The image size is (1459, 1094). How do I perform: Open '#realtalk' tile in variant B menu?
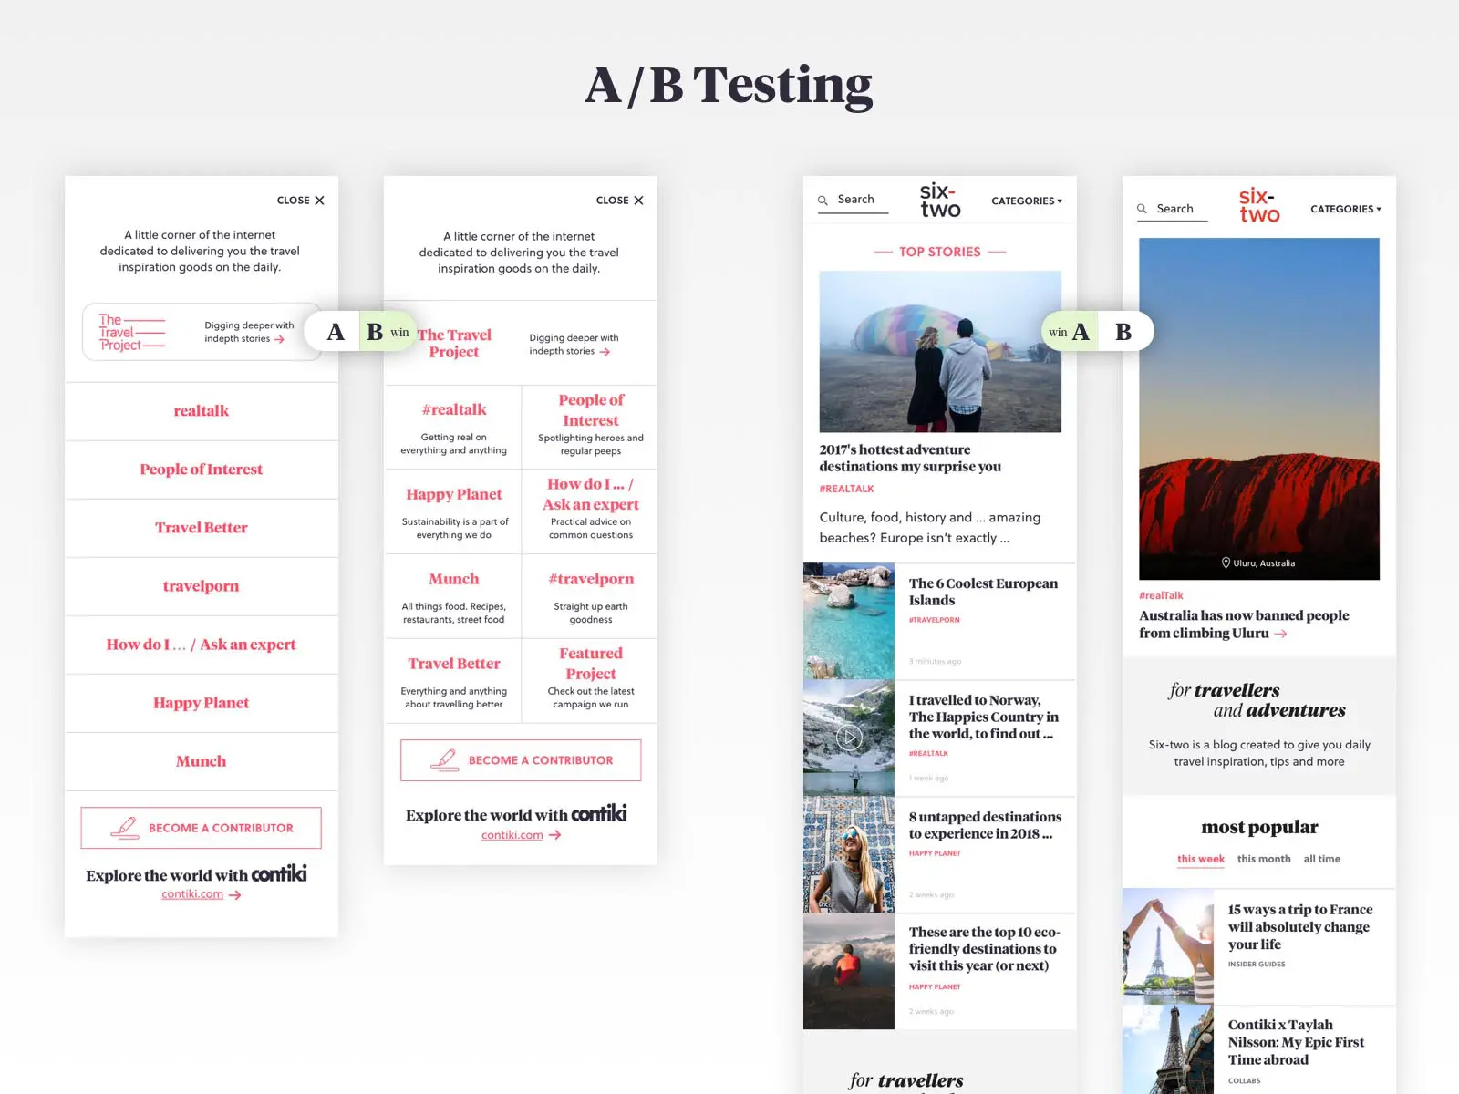[x=453, y=428]
